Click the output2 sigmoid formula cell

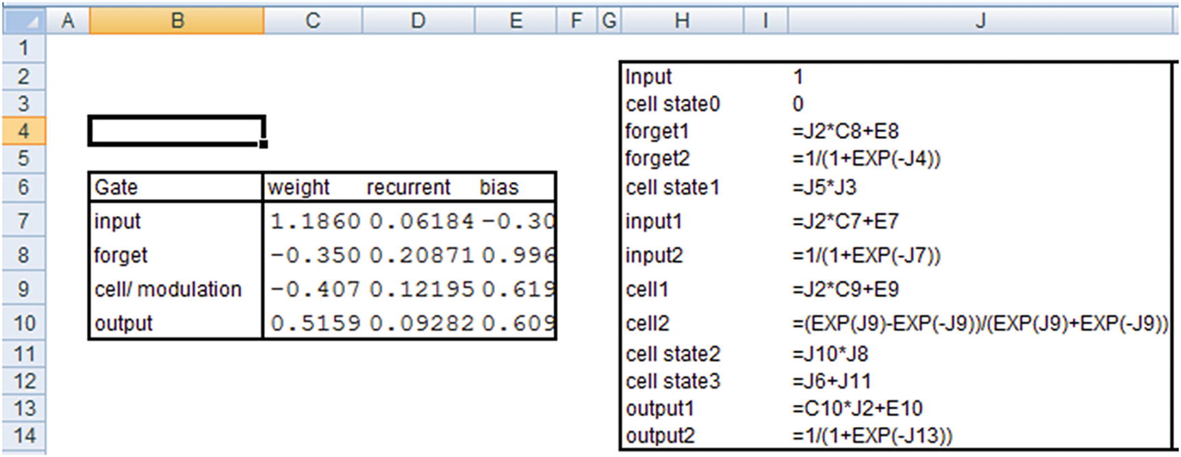(872, 435)
